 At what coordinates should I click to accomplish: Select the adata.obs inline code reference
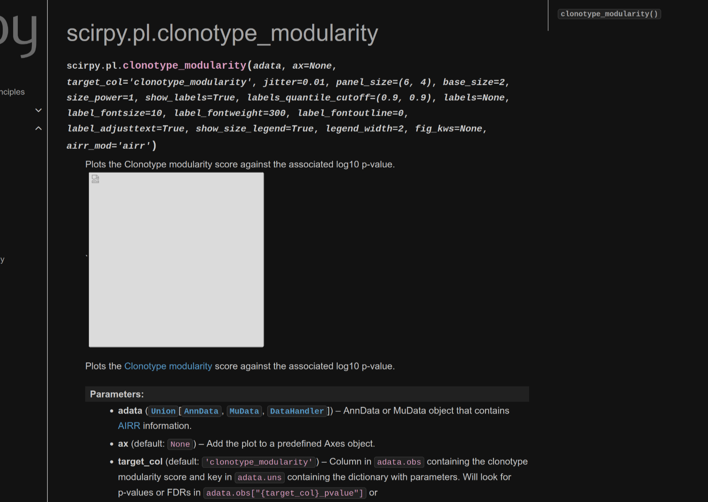click(398, 462)
